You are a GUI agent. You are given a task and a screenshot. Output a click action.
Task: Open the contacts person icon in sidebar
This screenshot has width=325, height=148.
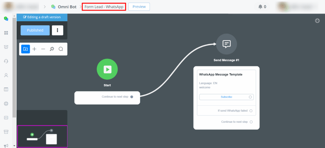[6, 75]
